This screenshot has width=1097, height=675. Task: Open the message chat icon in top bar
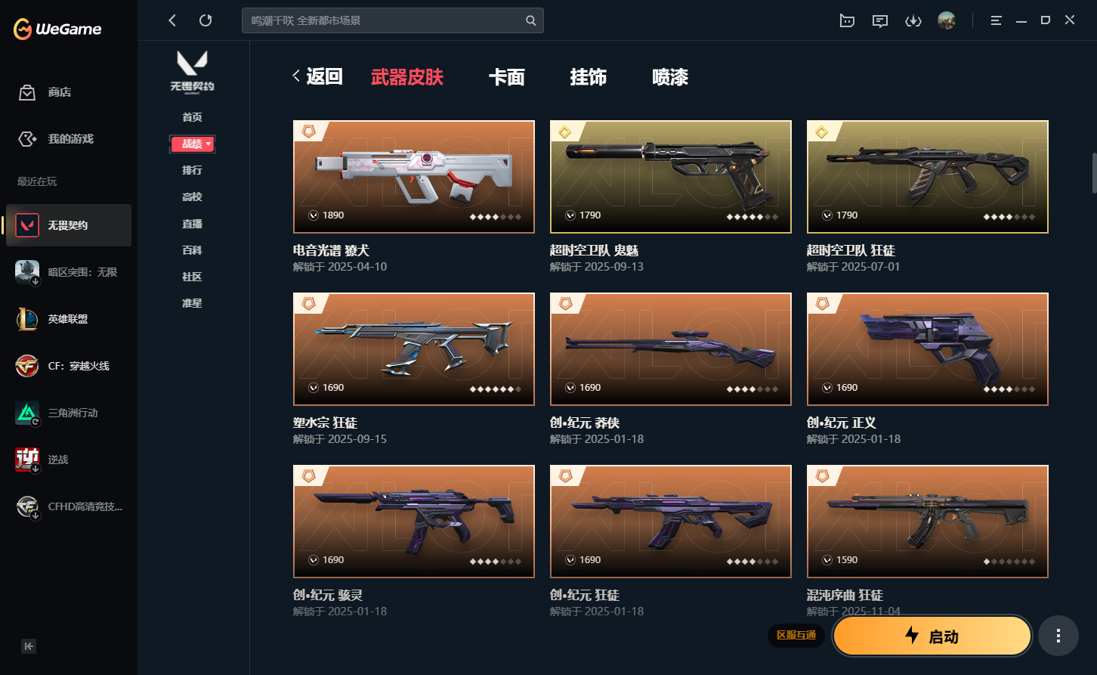[880, 20]
